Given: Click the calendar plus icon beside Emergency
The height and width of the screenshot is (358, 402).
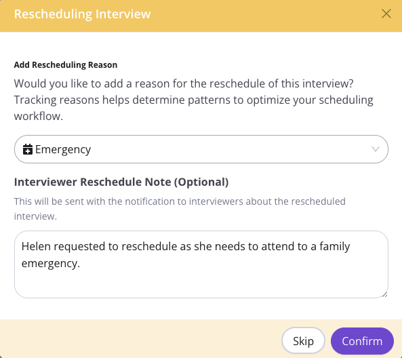Looking at the screenshot, I should click(x=28, y=149).
